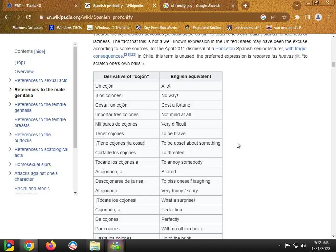Select the 'With no other choice' cell
Screen dimensions: 336x252
191,229
